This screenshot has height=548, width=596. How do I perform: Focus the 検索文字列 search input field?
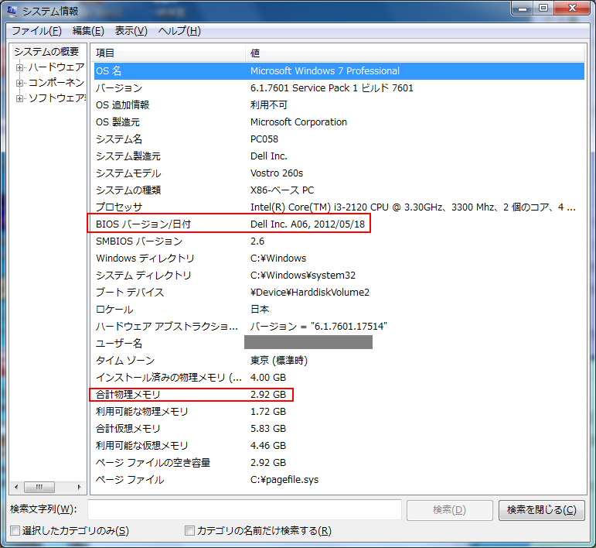point(244,509)
